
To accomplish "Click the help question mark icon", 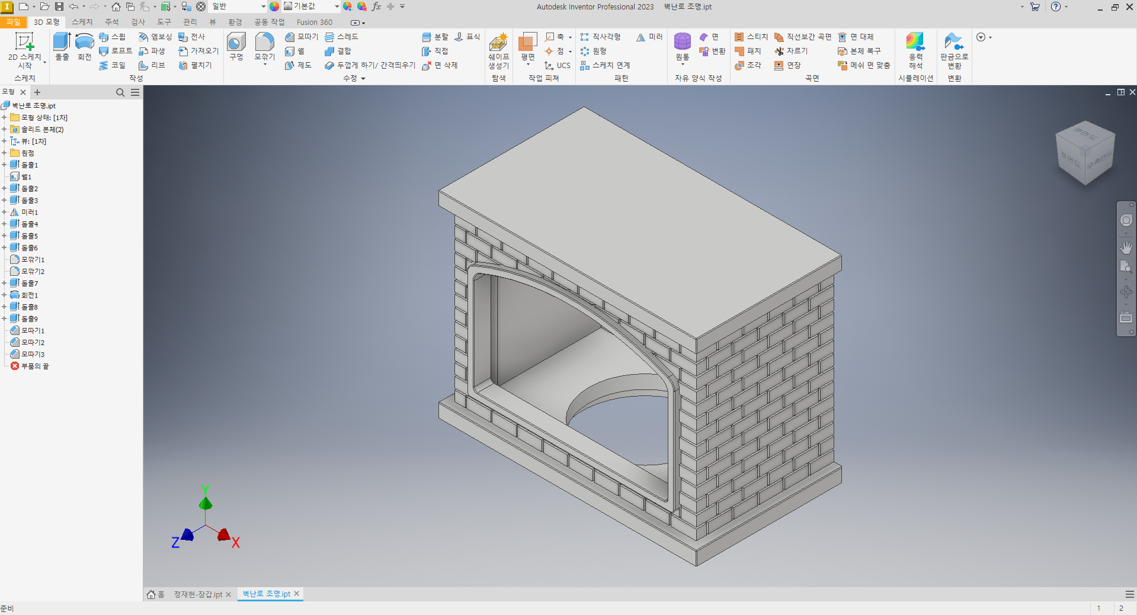I will point(1056,7).
